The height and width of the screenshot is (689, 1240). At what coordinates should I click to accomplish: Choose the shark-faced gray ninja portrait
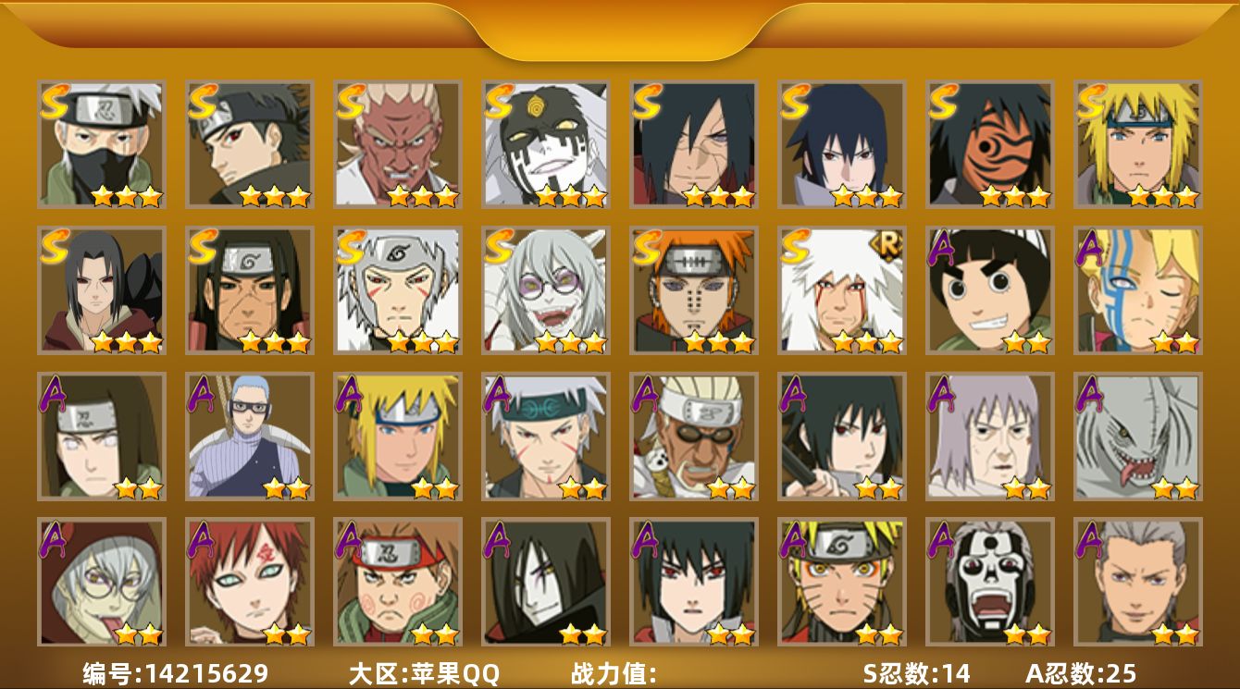pyautogui.click(x=1137, y=436)
